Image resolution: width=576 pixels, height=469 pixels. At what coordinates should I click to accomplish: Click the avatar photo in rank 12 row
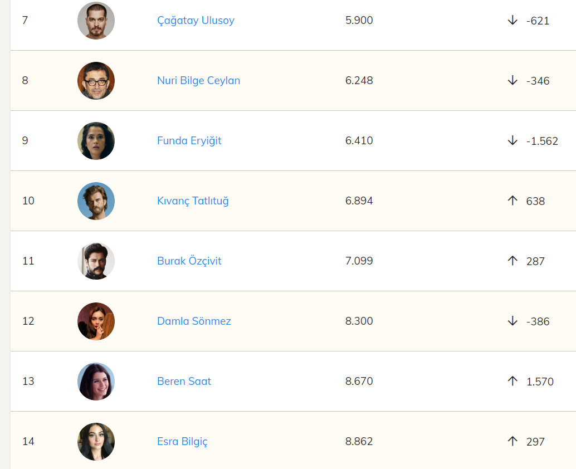point(96,321)
